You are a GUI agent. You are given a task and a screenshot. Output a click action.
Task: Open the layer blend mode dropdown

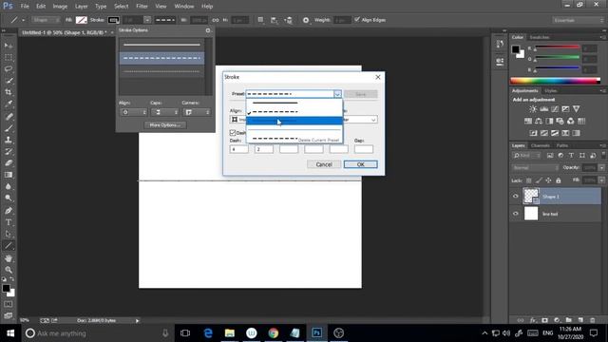point(536,168)
